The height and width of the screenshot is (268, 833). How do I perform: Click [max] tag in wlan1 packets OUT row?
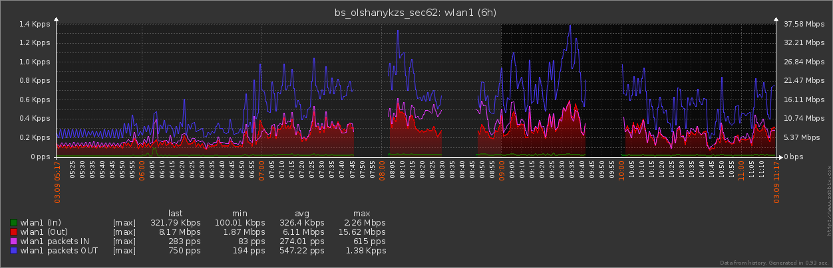point(124,251)
